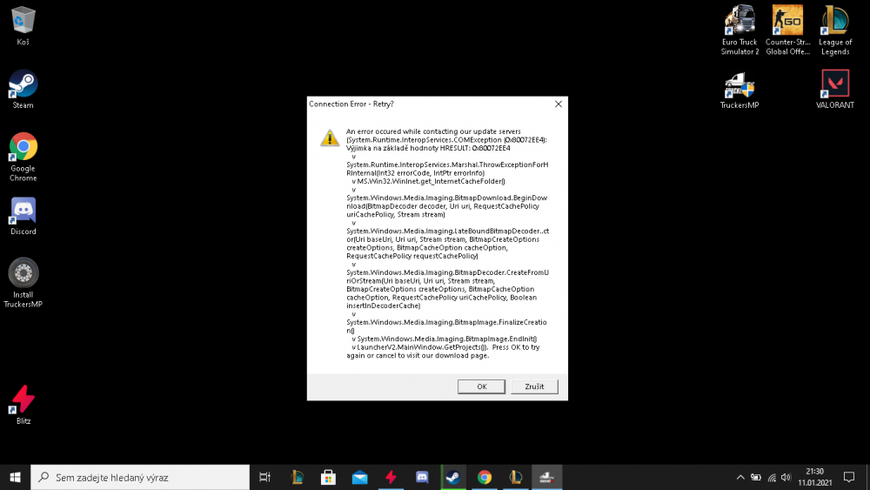The height and width of the screenshot is (490, 870).
Task: Open the Koš recycle bin icon
Action: point(23,25)
